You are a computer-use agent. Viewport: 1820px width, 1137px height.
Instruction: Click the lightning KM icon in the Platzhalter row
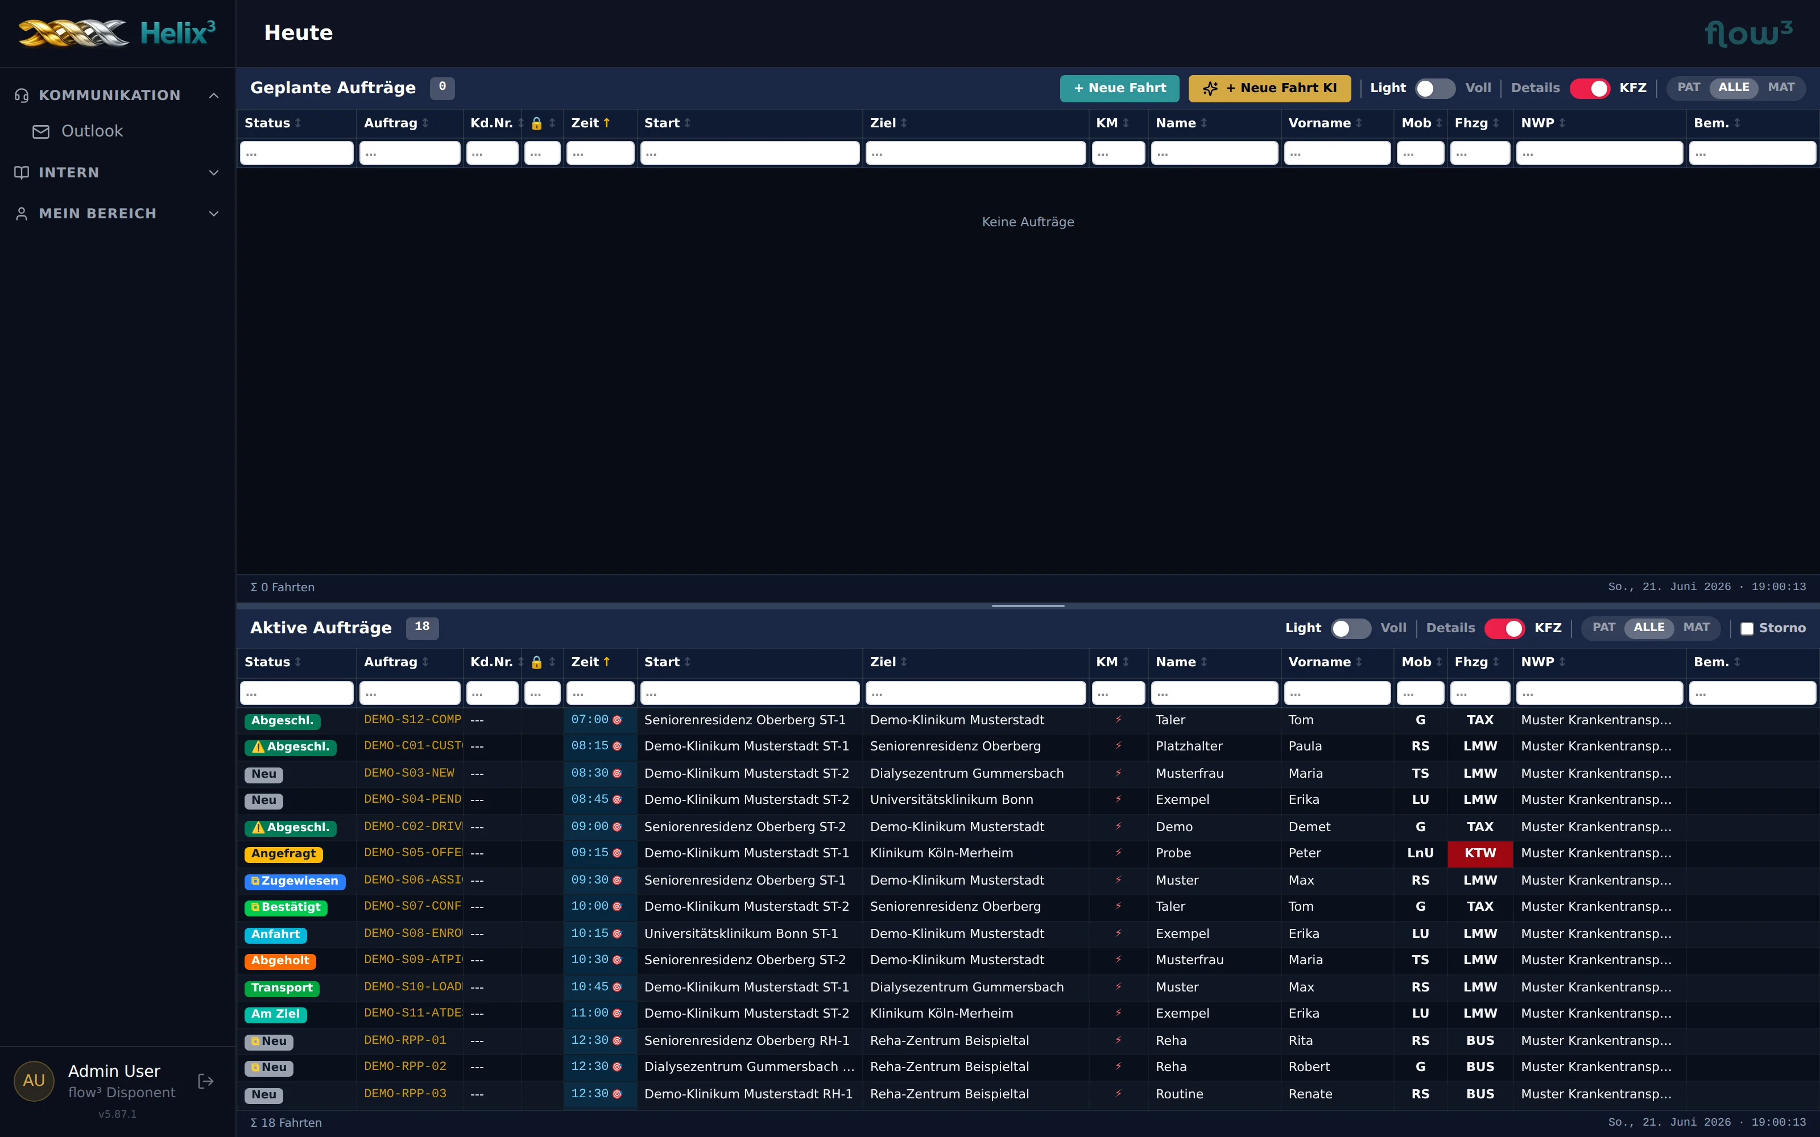coord(1118,746)
